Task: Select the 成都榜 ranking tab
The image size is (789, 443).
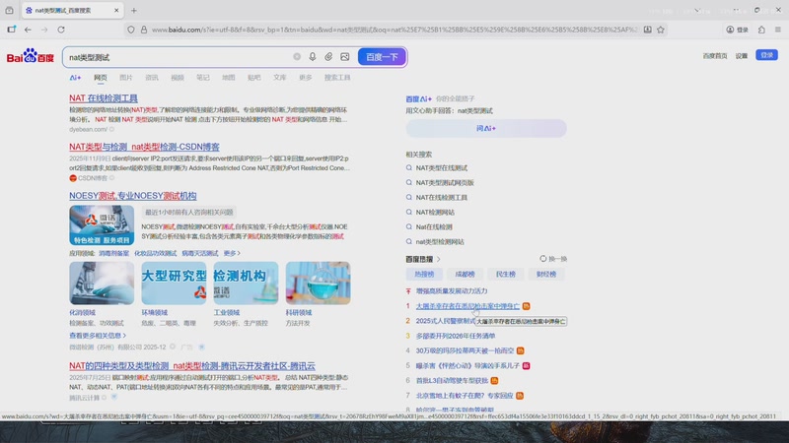Action: (465, 275)
